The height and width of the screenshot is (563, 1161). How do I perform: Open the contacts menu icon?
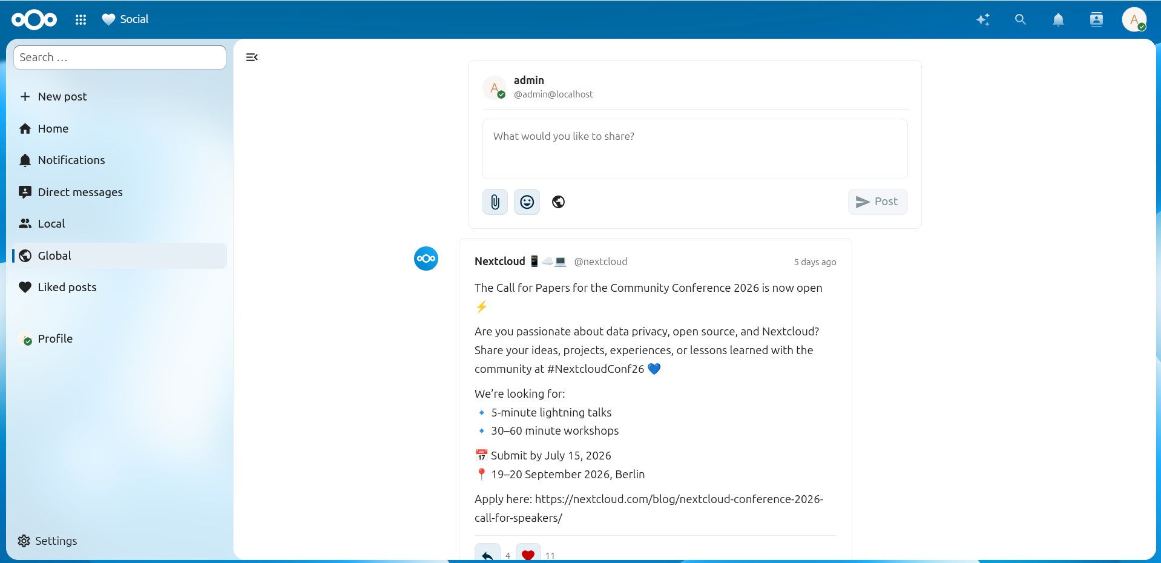(1096, 19)
